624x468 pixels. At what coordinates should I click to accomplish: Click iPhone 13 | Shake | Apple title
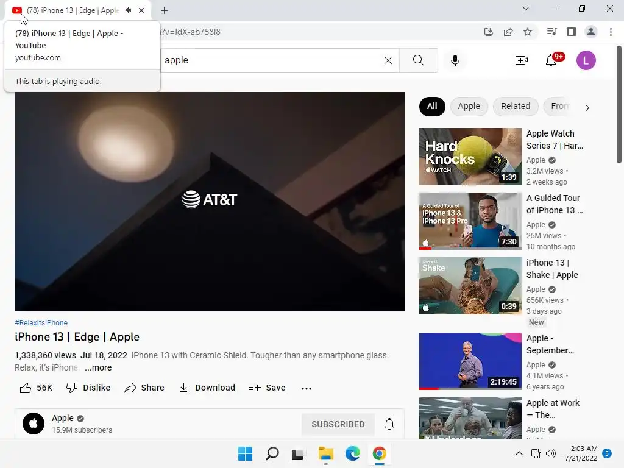click(552, 269)
